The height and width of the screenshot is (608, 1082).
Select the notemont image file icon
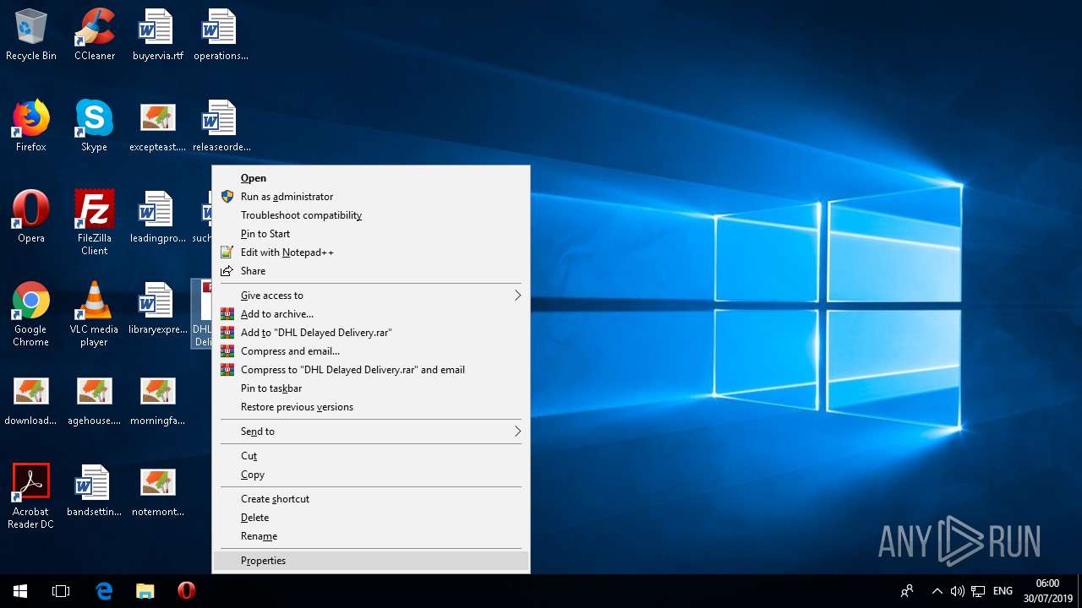pos(157,491)
